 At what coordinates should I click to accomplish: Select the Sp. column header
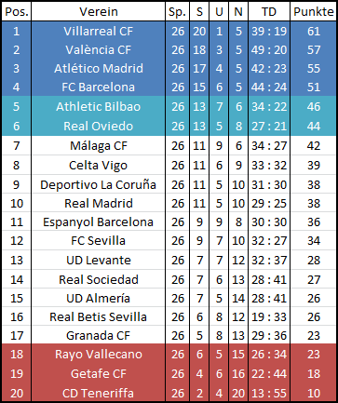point(177,12)
